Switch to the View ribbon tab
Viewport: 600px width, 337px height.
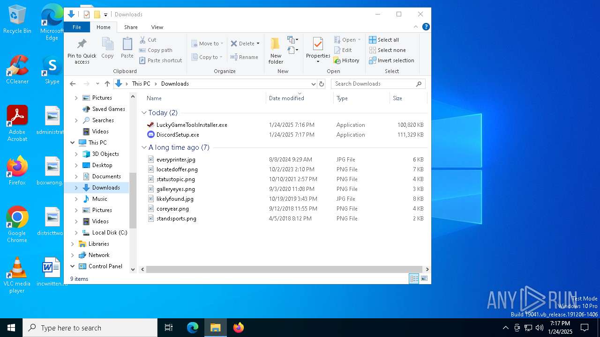(x=157, y=27)
